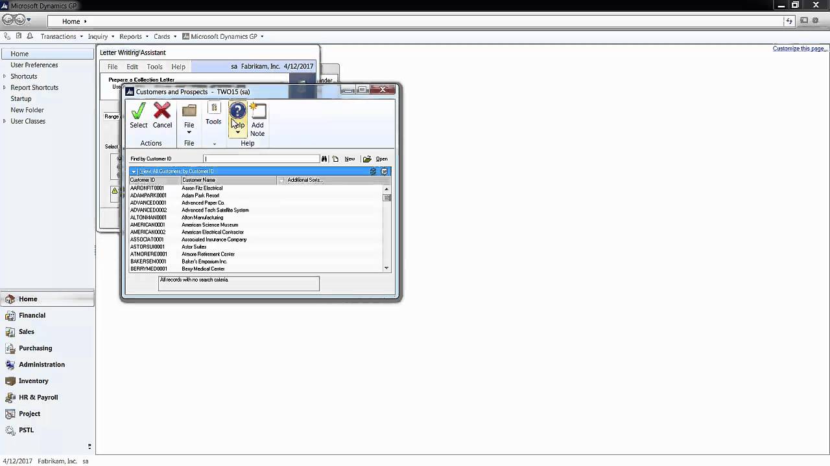The height and width of the screenshot is (466, 830).
Task: Click the New button text
Action: click(350, 159)
